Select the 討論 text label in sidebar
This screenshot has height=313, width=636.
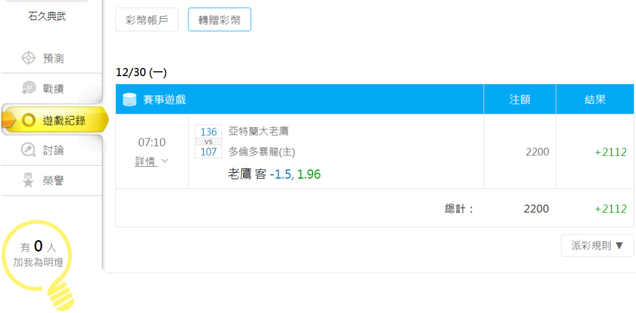54,150
